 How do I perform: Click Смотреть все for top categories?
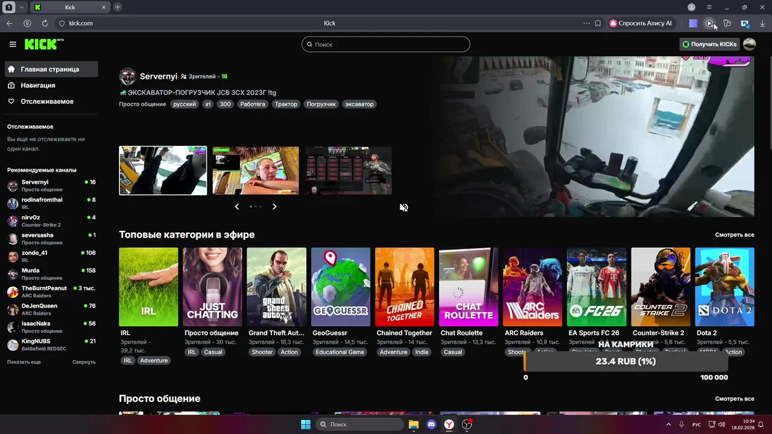(735, 234)
